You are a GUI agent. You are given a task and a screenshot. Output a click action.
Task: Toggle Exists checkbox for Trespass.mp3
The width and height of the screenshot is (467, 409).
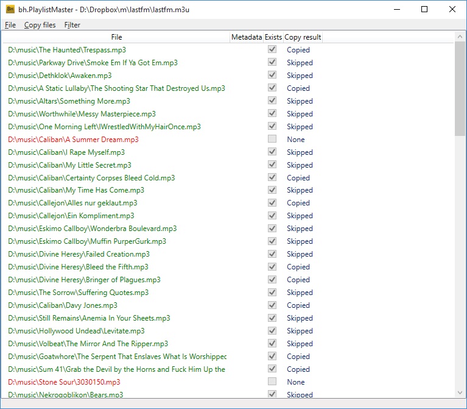coord(272,49)
